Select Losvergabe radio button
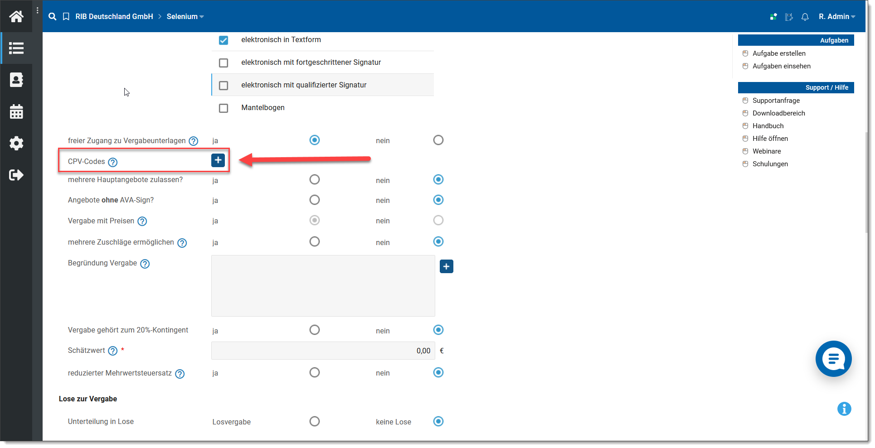 (315, 422)
